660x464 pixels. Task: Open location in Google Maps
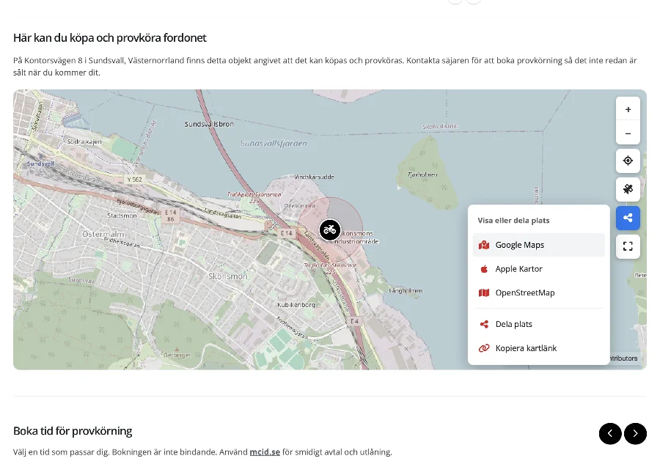(x=539, y=245)
